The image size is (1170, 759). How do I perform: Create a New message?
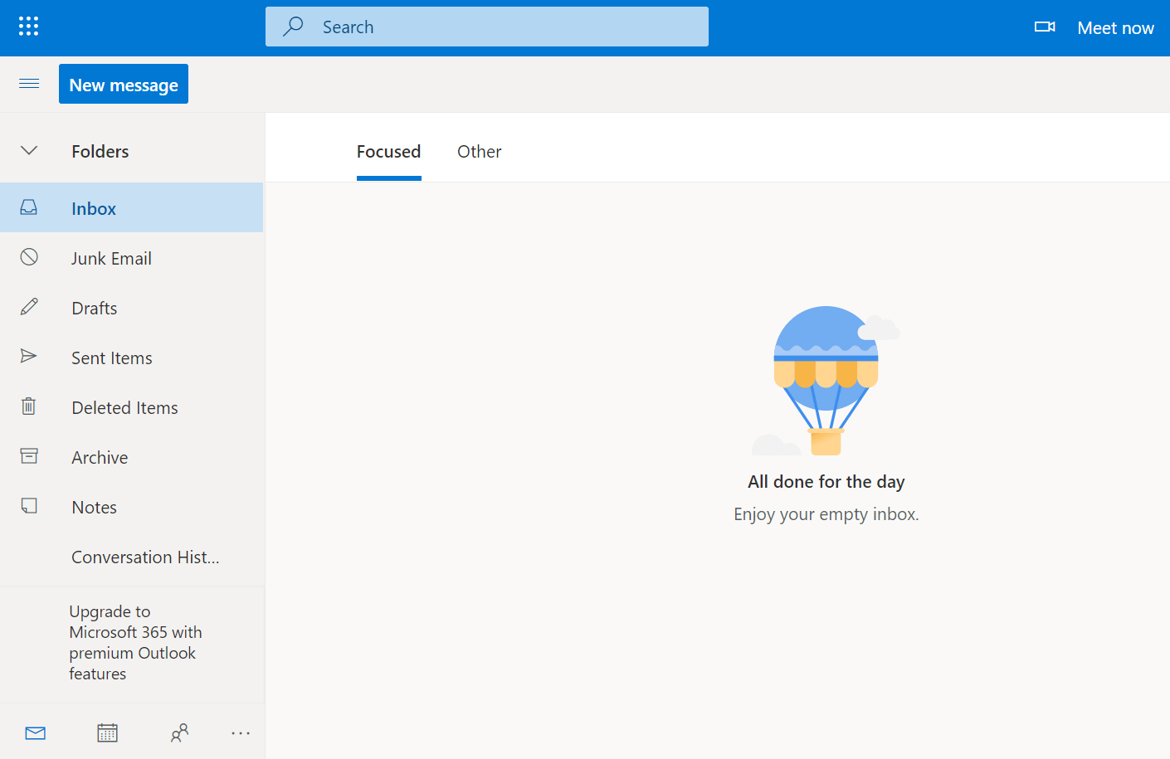[123, 83]
